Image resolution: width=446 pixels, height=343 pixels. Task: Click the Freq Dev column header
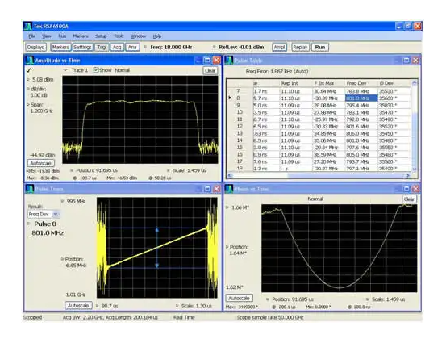click(x=356, y=83)
